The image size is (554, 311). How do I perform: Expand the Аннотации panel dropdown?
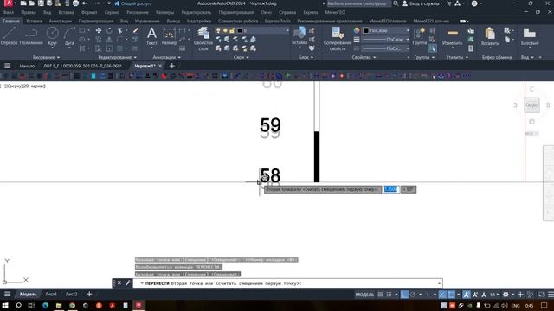tap(166, 57)
